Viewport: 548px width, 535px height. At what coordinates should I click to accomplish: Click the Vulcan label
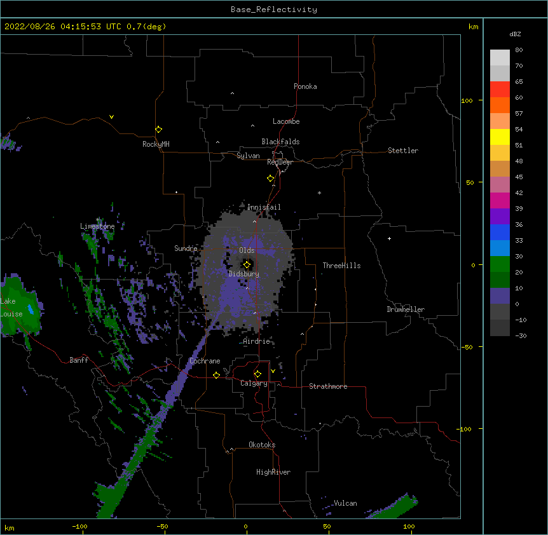coord(345,503)
